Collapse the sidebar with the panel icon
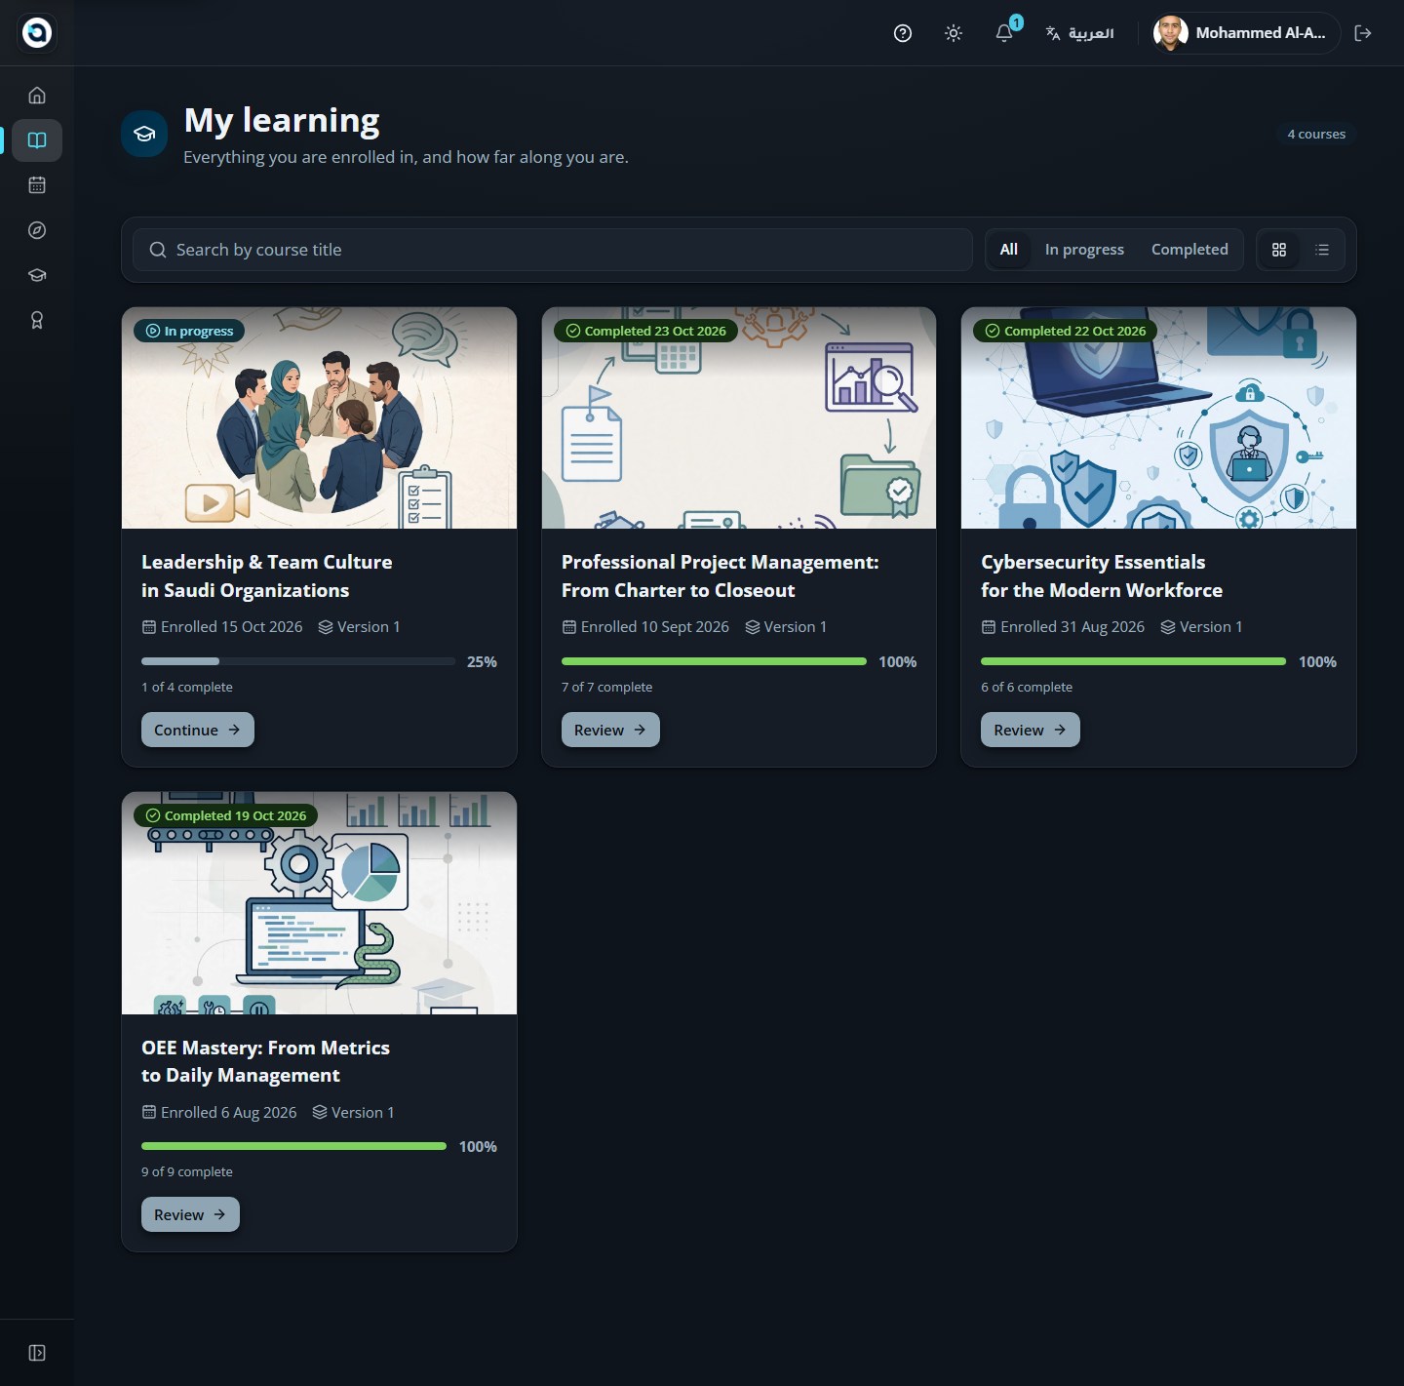Screen dimensions: 1404x1386 coord(37,1353)
